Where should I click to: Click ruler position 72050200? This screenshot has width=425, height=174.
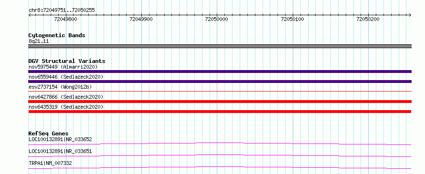368,19
